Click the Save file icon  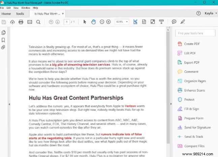(x=4, y=22)
